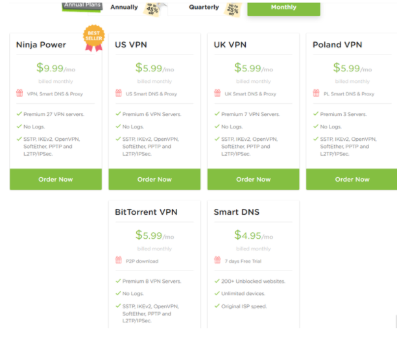Click gift icon beside US Smart DNS
Viewport: 408px width, 338px height.
[119, 93]
